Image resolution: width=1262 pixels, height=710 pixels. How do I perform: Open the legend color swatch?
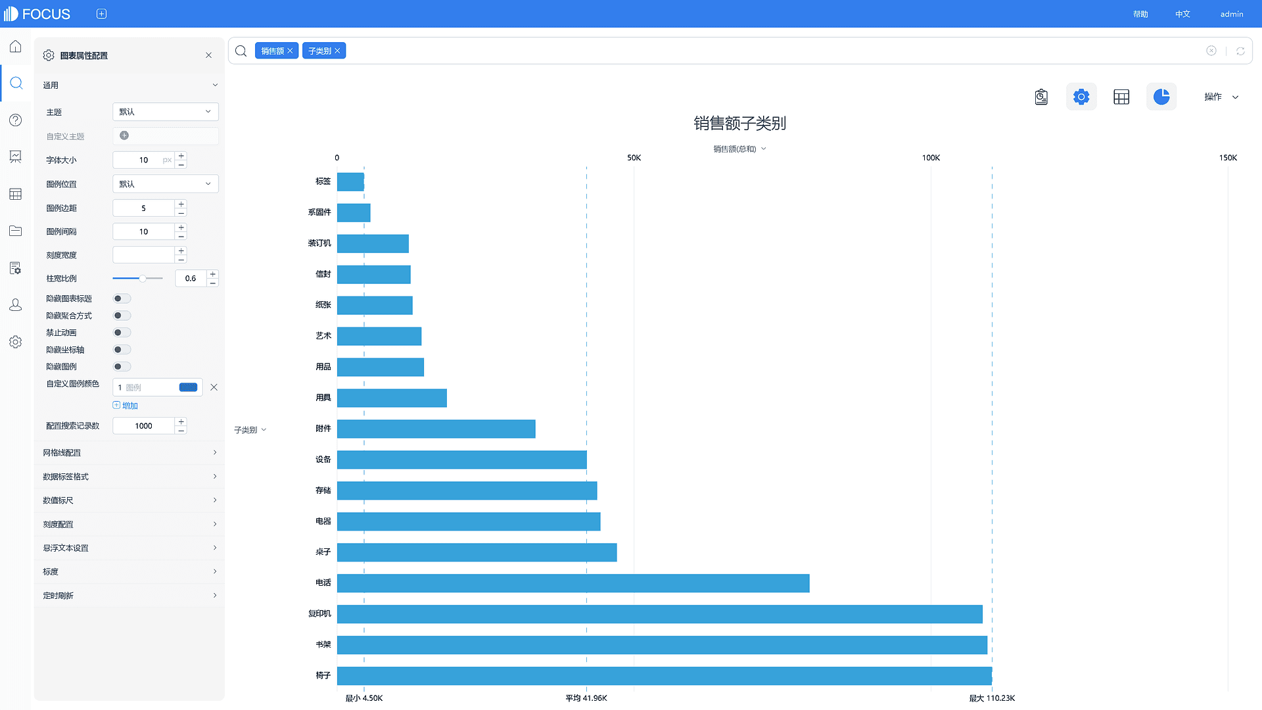pyautogui.click(x=188, y=387)
